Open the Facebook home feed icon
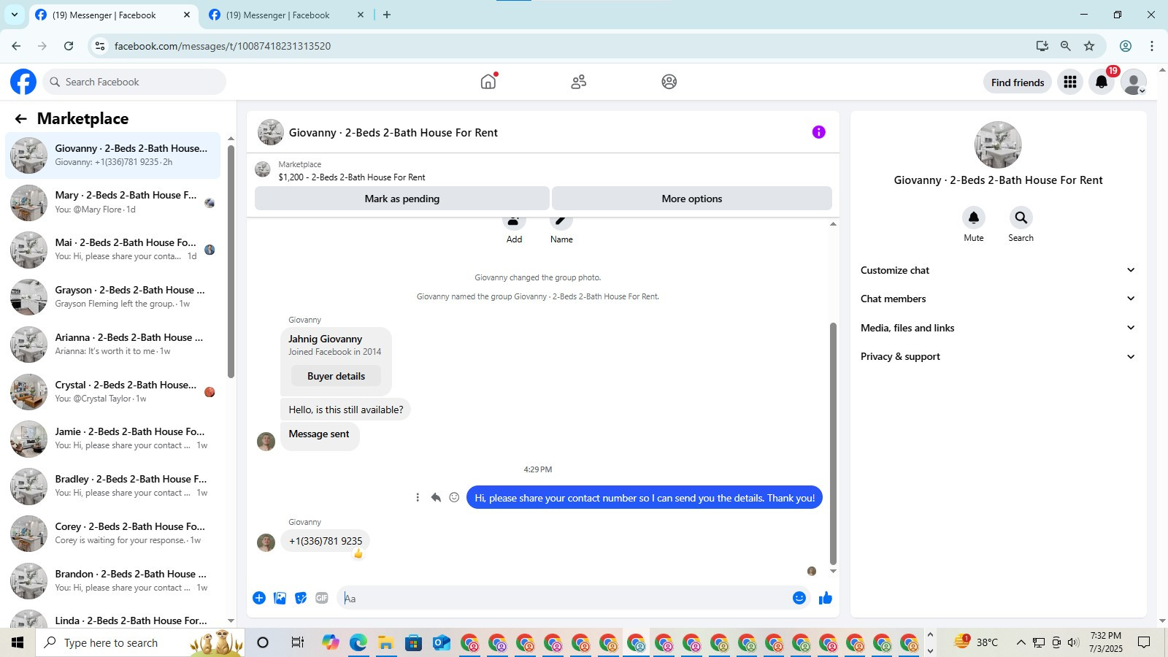This screenshot has width=1168, height=657. [488, 82]
